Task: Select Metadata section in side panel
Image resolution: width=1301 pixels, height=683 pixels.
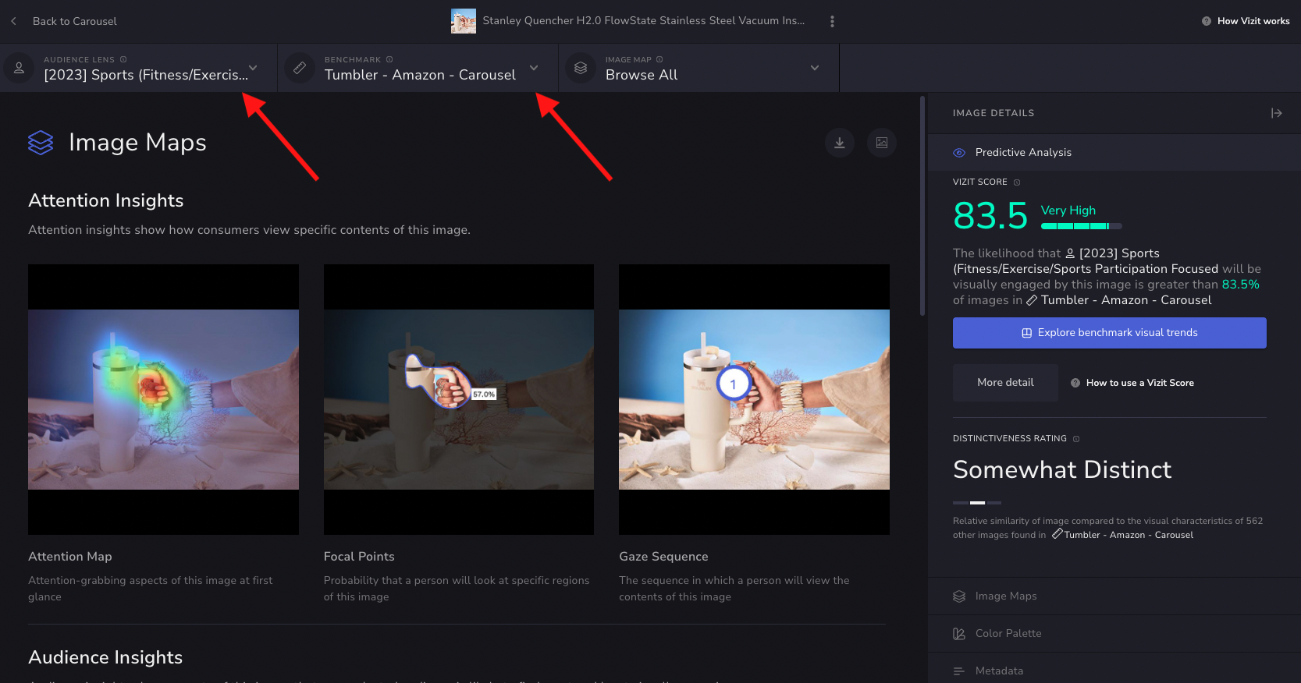Action: click(x=999, y=671)
